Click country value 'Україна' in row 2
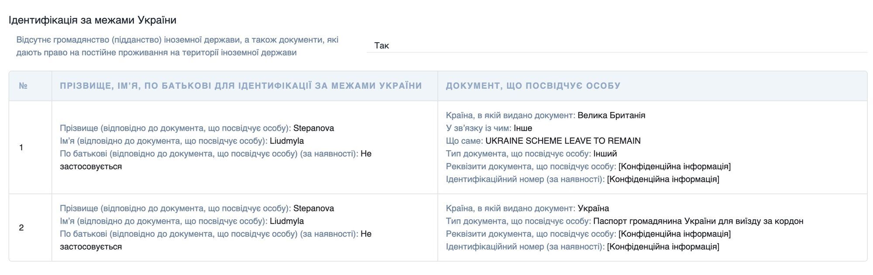 (593, 208)
